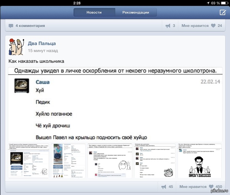Viewport: 230px width, 195px height.
Task: Tap the comment bubble icon
Action: coord(11,26)
